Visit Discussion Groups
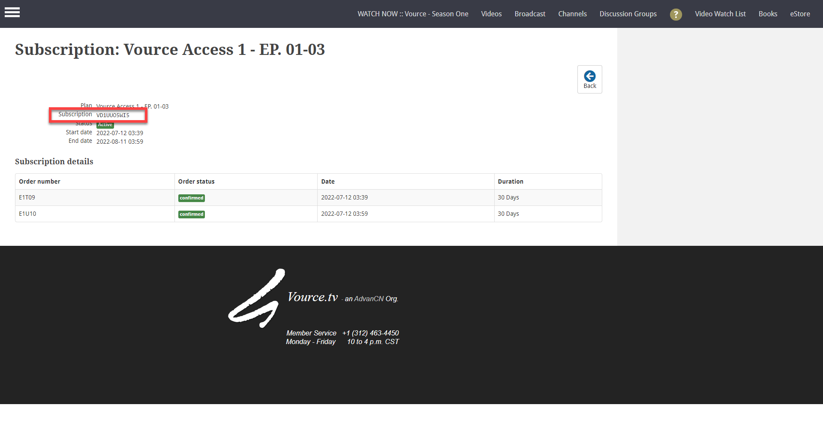823x432 pixels. pyautogui.click(x=628, y=14)
